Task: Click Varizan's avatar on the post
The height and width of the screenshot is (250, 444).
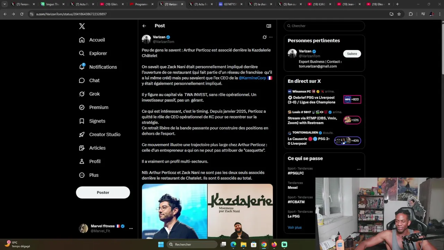Action: tap(146, 39)
